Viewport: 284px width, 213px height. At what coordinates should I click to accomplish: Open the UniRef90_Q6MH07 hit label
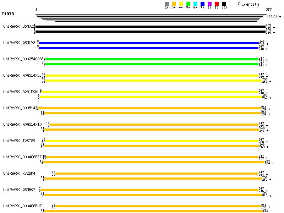19,190
